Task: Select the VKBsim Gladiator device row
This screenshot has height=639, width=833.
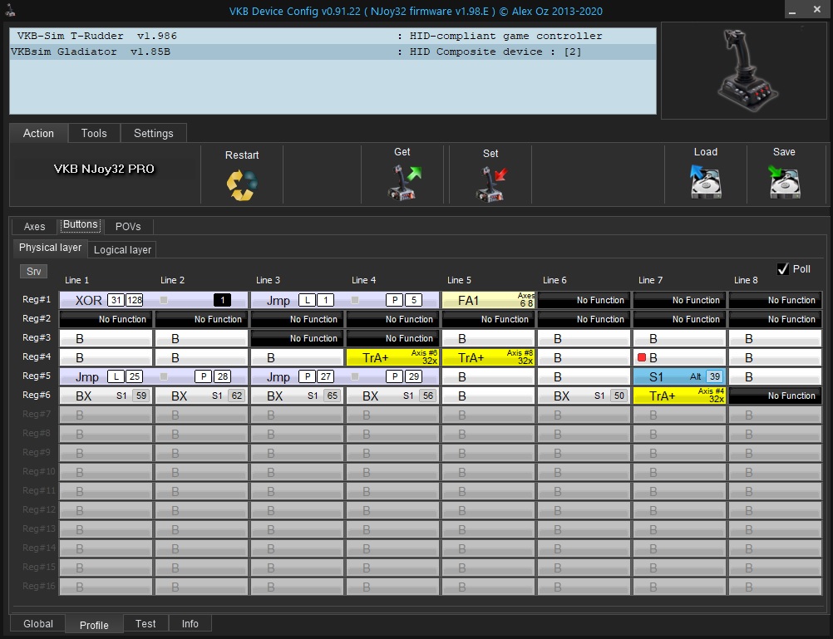Action: [333, 52]
